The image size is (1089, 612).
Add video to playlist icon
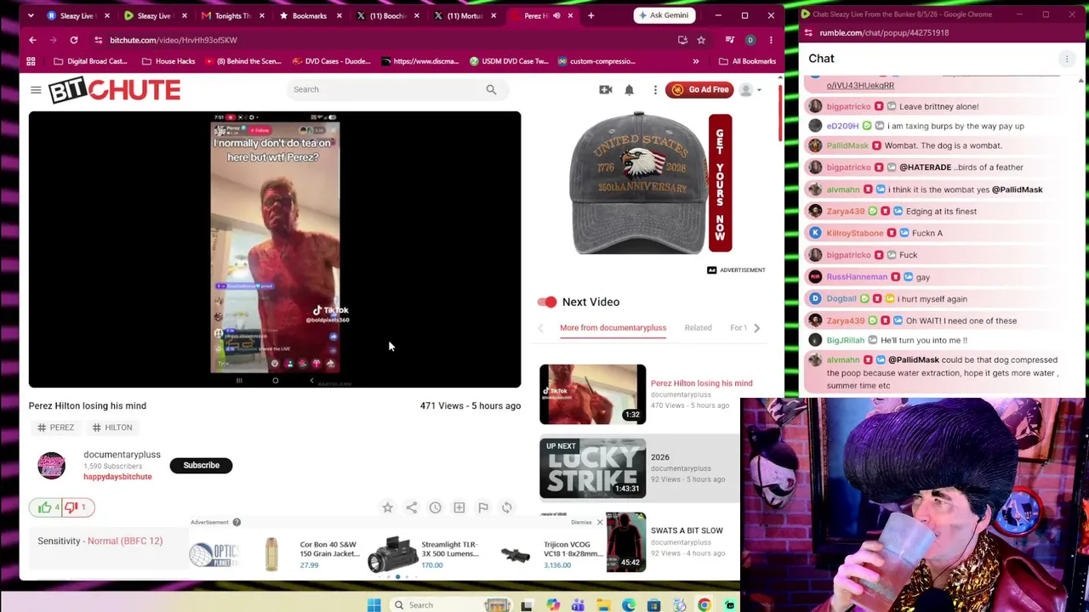[x=459, y=507]
